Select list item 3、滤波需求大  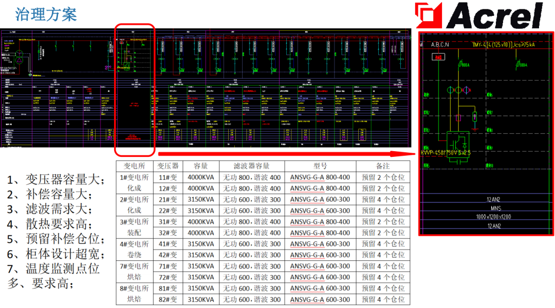pos(50,209)
